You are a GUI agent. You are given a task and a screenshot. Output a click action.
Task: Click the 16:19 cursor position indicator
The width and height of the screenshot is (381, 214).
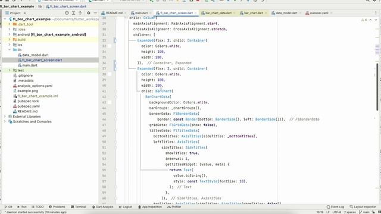320,212
